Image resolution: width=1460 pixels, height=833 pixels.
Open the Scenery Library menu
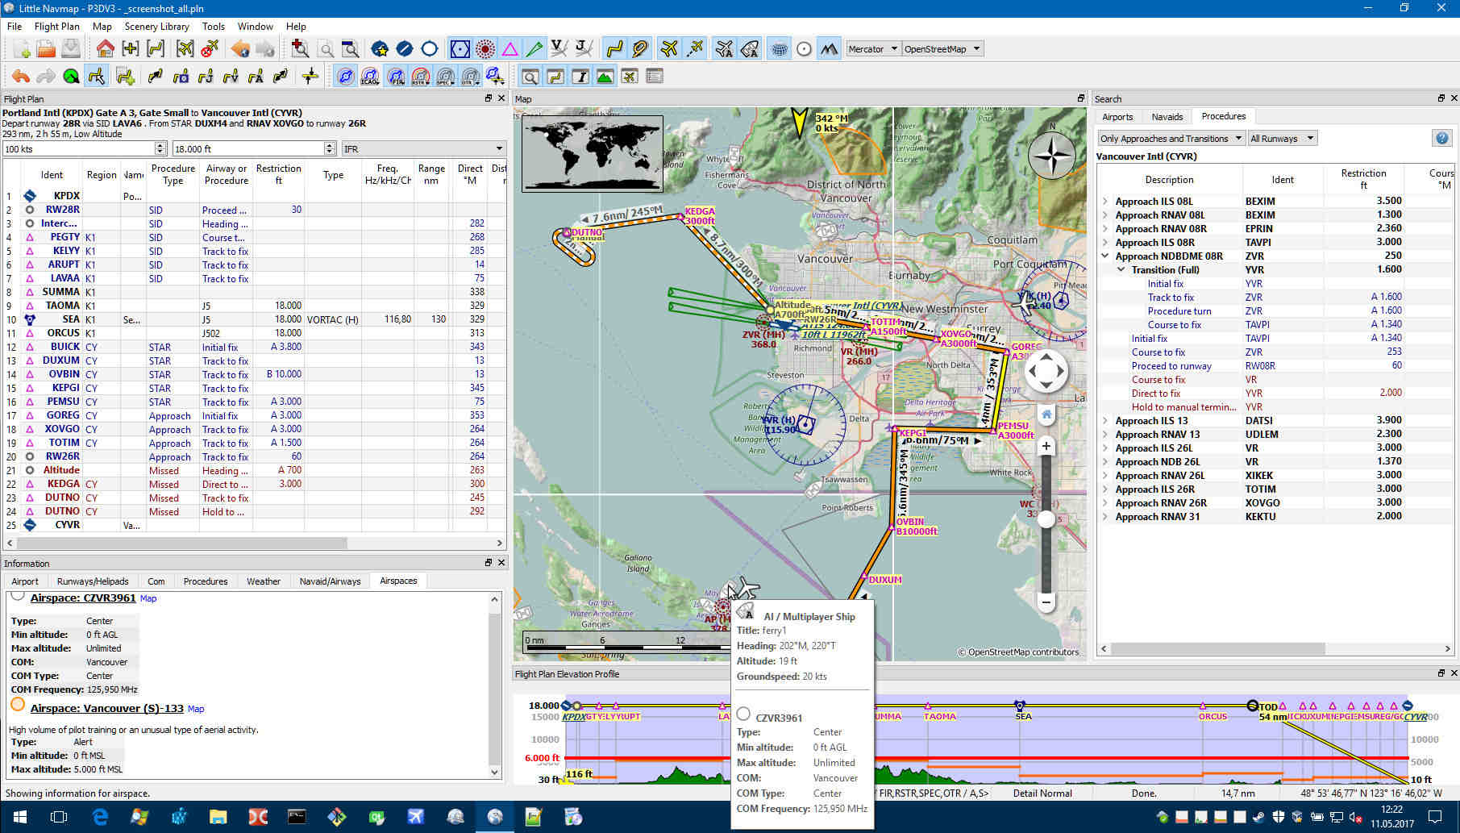(x=156, y=26)
